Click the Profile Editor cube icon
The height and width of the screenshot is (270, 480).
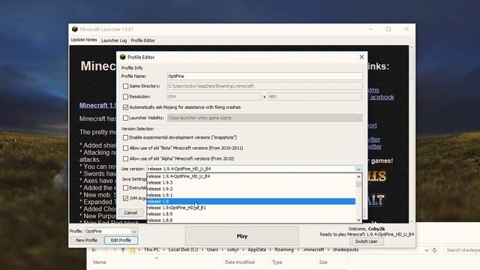[x=123, y=57]
